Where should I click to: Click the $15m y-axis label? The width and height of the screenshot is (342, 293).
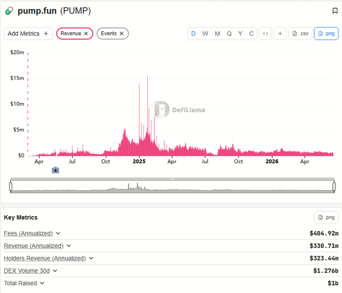pos(17,78)
